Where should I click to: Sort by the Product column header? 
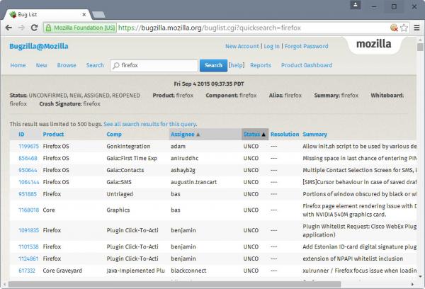pyautogui.click(x=53, y=134)
